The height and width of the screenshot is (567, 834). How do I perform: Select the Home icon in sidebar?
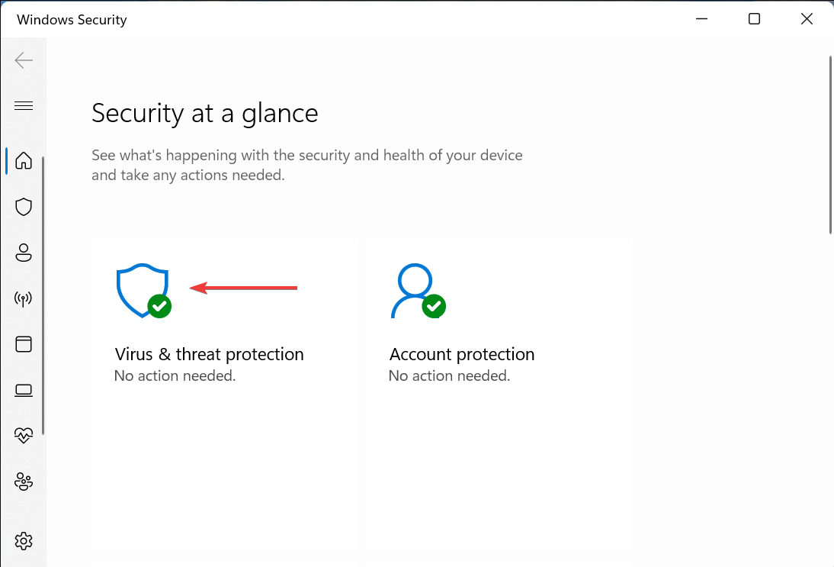click(24, 160)
